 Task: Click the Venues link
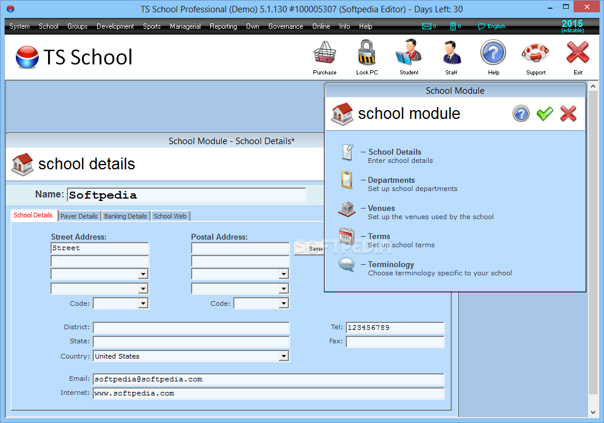coord(381,208)
